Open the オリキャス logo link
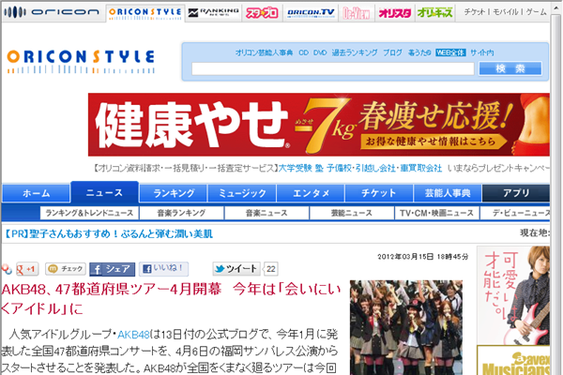The height and width of the screenshot is (375, 563). tap(434, 13)
